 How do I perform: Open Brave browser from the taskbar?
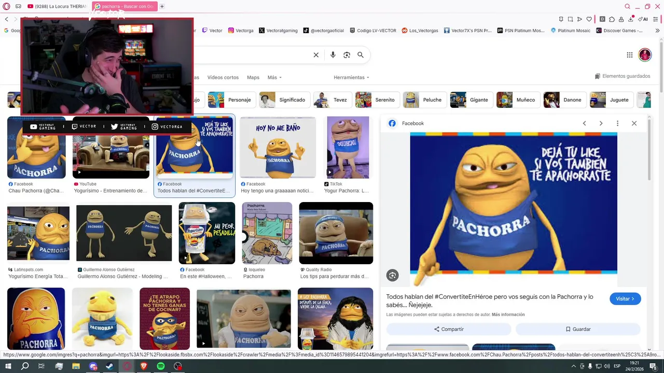[x=144, y=366]
